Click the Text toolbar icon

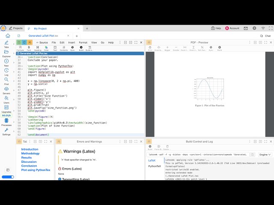point(55,48)
